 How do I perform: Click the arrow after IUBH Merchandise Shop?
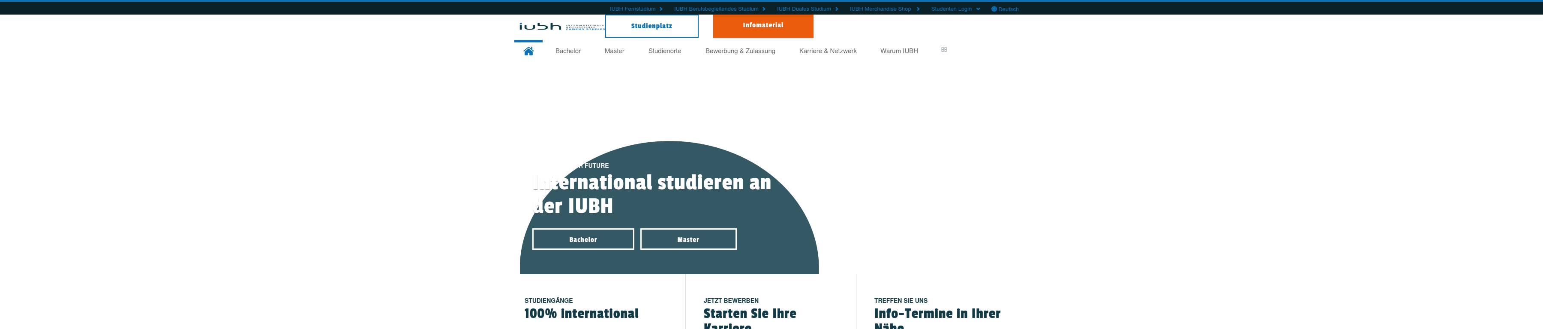click(x=918, y=9)
